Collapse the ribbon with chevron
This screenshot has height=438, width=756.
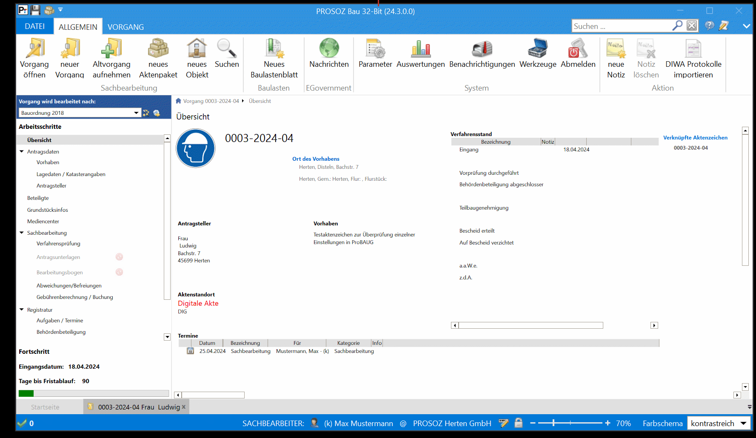(746, 26)
